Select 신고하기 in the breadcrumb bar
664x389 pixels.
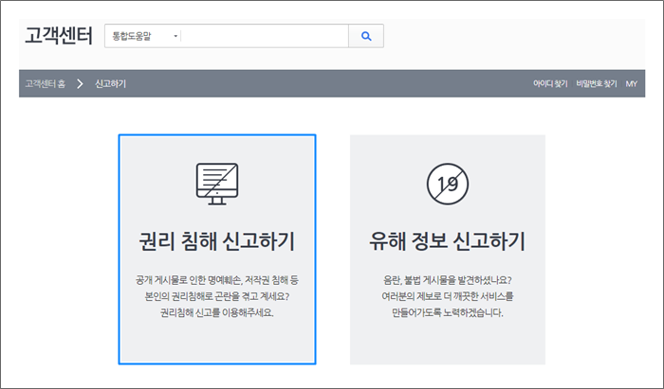111,83
